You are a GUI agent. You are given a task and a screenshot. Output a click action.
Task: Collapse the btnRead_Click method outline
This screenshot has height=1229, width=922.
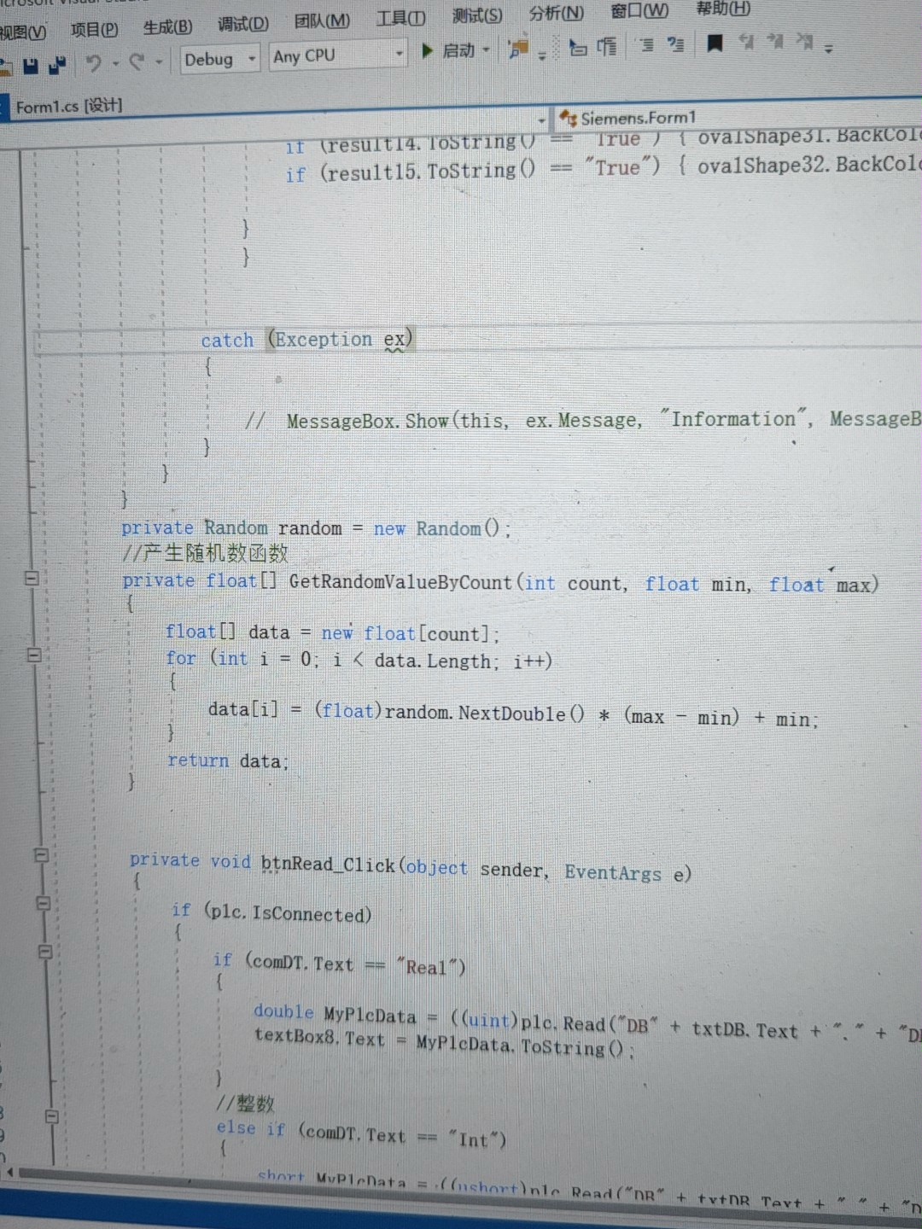click(40, 854)
